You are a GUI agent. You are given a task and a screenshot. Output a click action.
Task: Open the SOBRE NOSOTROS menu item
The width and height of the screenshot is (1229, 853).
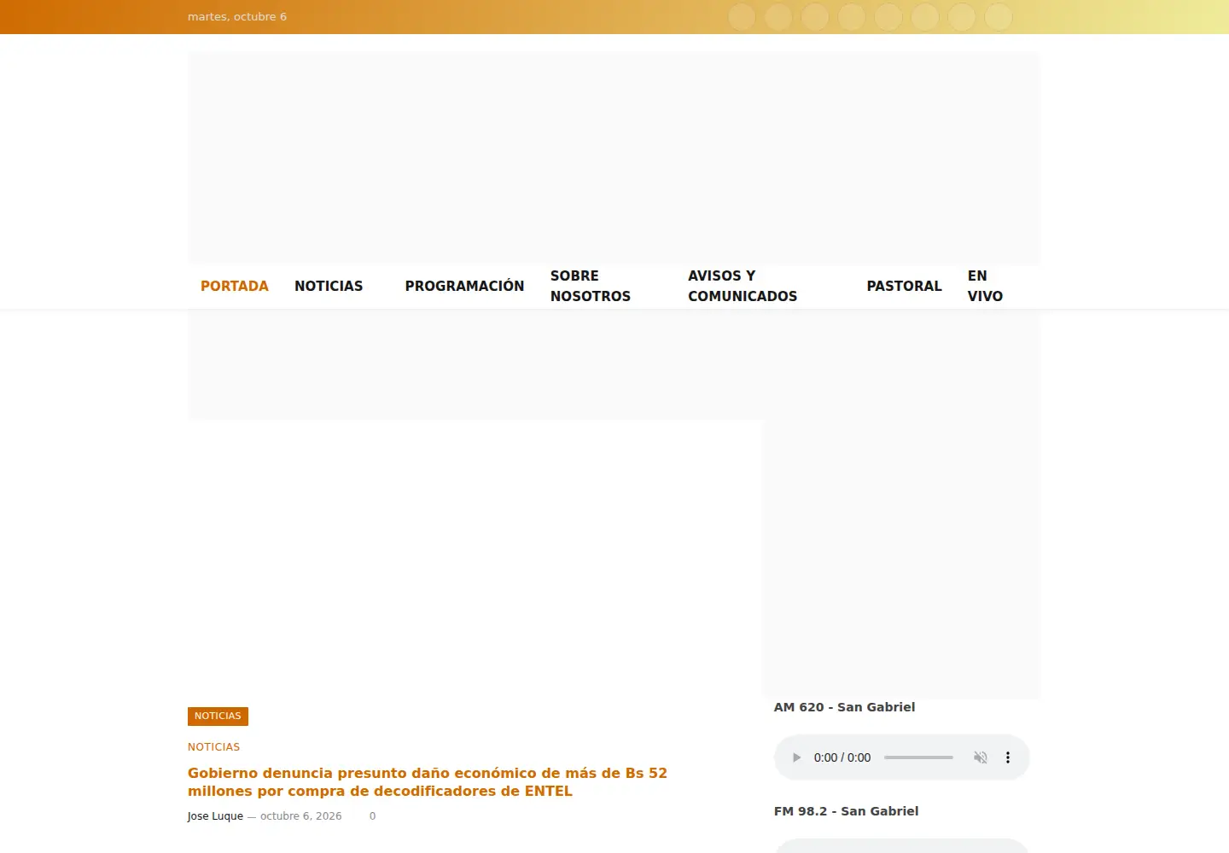click(x=591, y=287)
